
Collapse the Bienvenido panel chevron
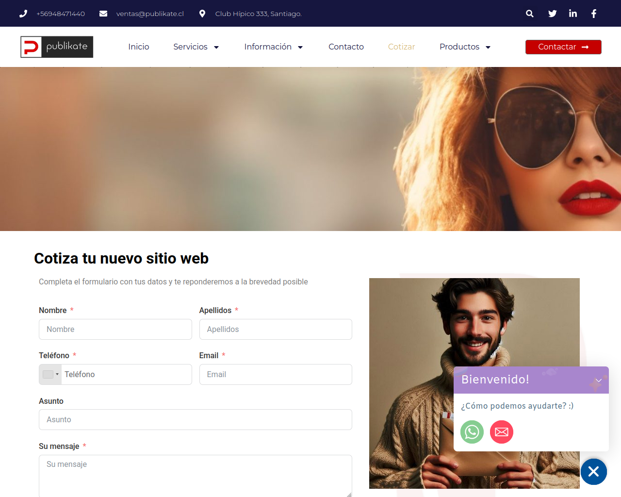point(599,381)
